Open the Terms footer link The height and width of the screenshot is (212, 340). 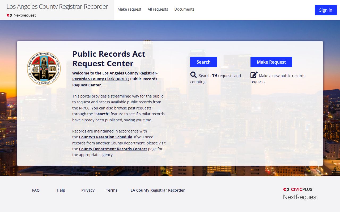click(112, 190)
